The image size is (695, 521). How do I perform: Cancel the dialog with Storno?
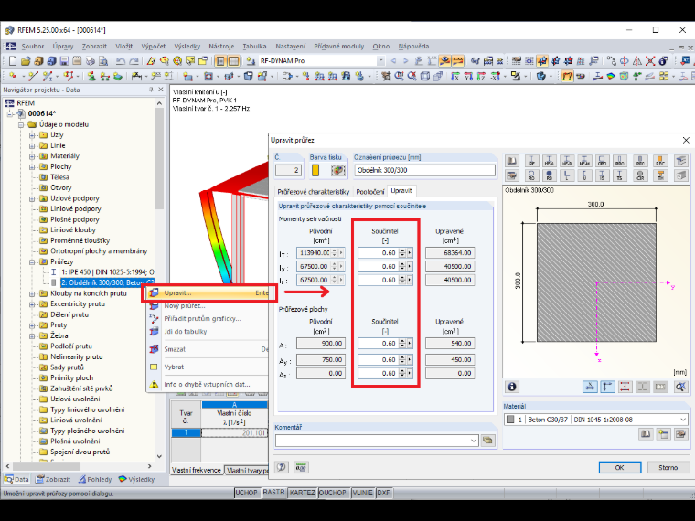668,467
